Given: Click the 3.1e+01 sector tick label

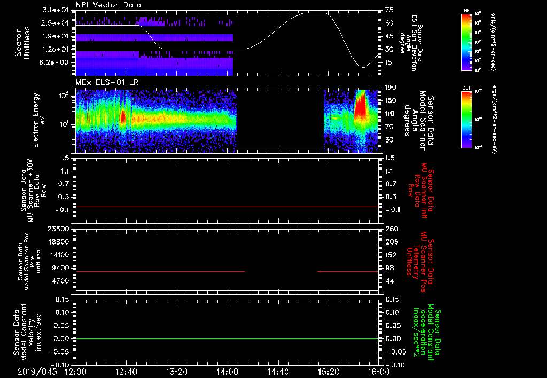Looking at the screenshot, I should tap(55, 10).
